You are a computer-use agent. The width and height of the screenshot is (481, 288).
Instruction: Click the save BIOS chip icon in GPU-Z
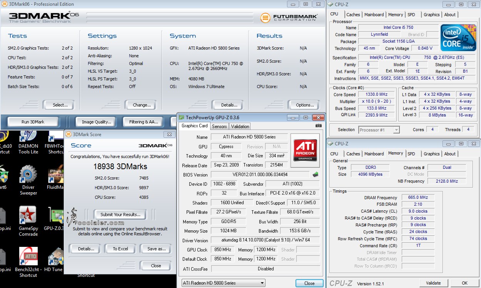coord(316,175)
